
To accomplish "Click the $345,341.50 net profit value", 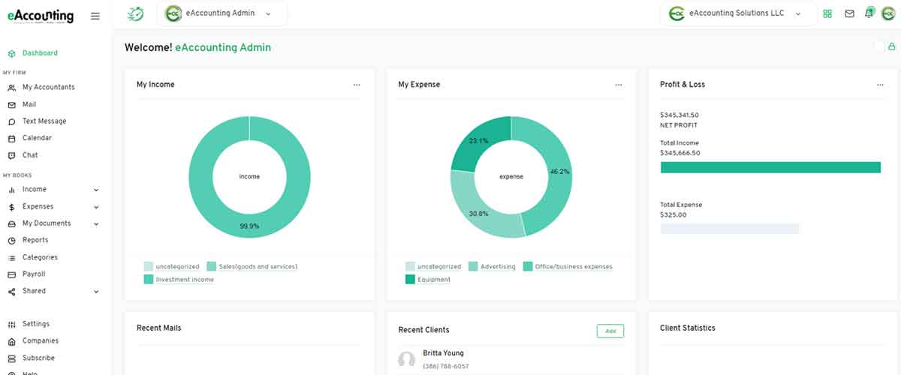I will (x=680, y=115).
